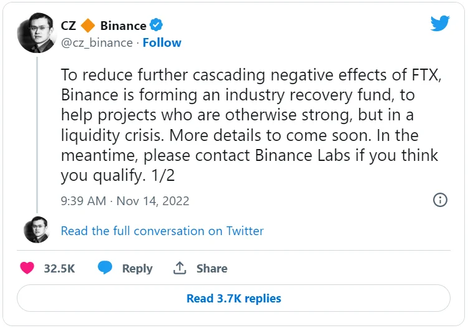Open the Twitter info circle icon
This screenshot has height=328, width=468.
coord(440,200)
